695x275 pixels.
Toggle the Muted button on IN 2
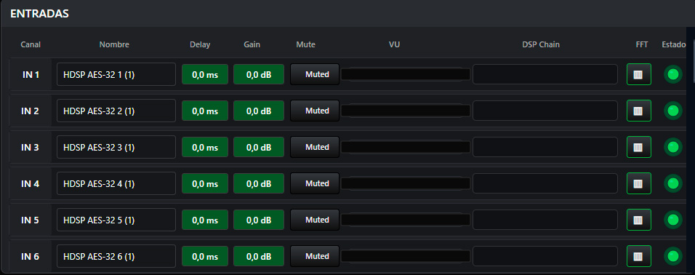coord(315,111)
